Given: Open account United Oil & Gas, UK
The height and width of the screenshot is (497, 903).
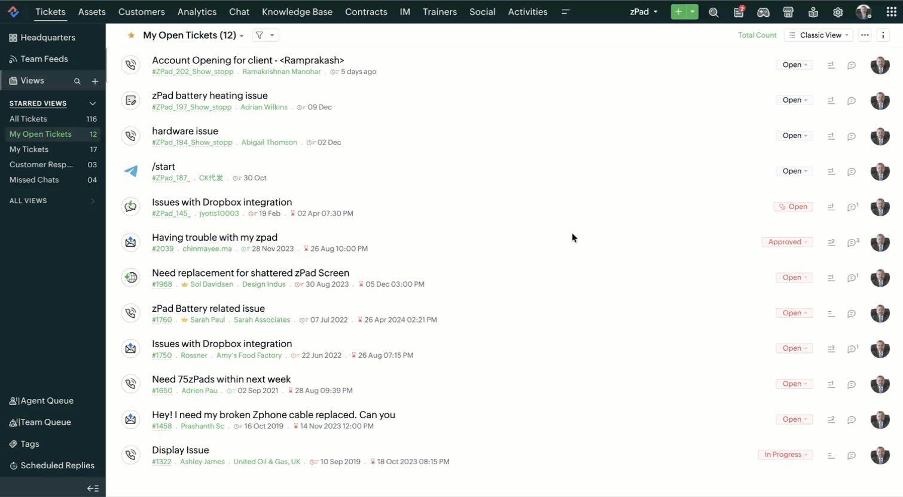Looking at the screenshot, I should click(x=267, y=462).
